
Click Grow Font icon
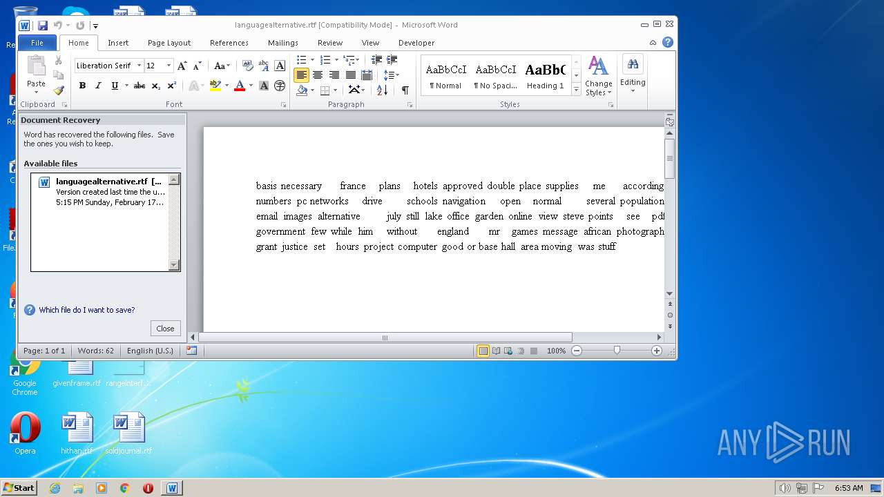182,66
